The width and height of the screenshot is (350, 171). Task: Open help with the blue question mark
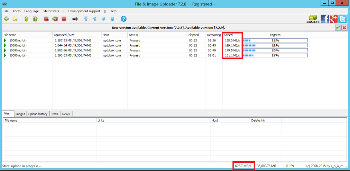point(124,19)
